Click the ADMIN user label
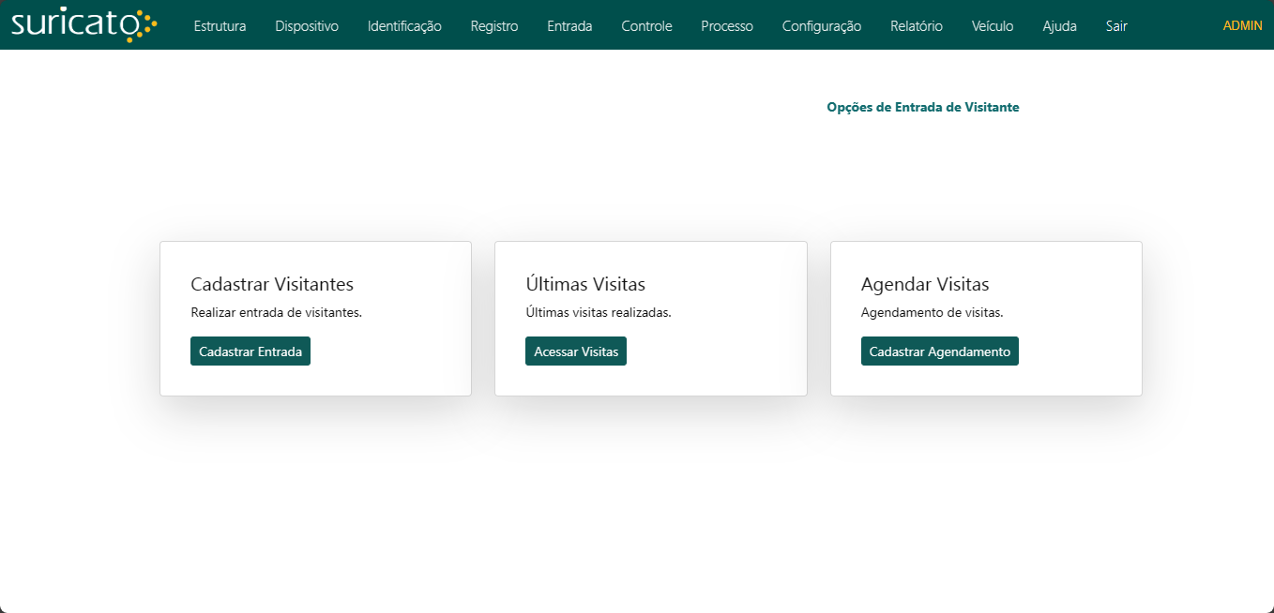The height and width of the screenshot is (613, 1274). pos(1242,25)
